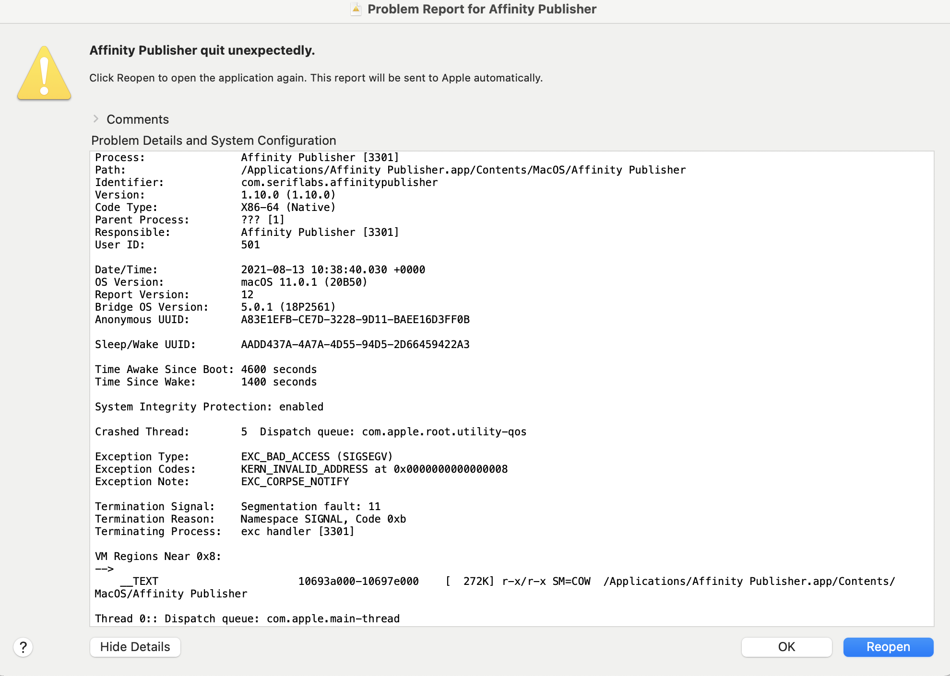Click the 'r-x/r-x SM=COW' permissions text
The height and width of the screenshot is (676, 950).
pyautogui.click(x=546, y=581)
